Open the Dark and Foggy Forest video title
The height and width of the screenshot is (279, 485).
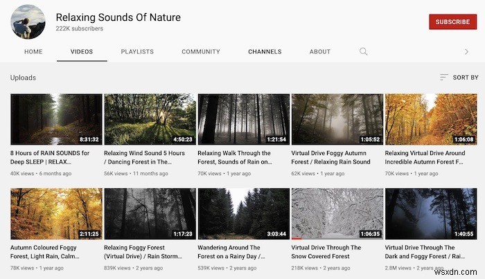(420, 251)
